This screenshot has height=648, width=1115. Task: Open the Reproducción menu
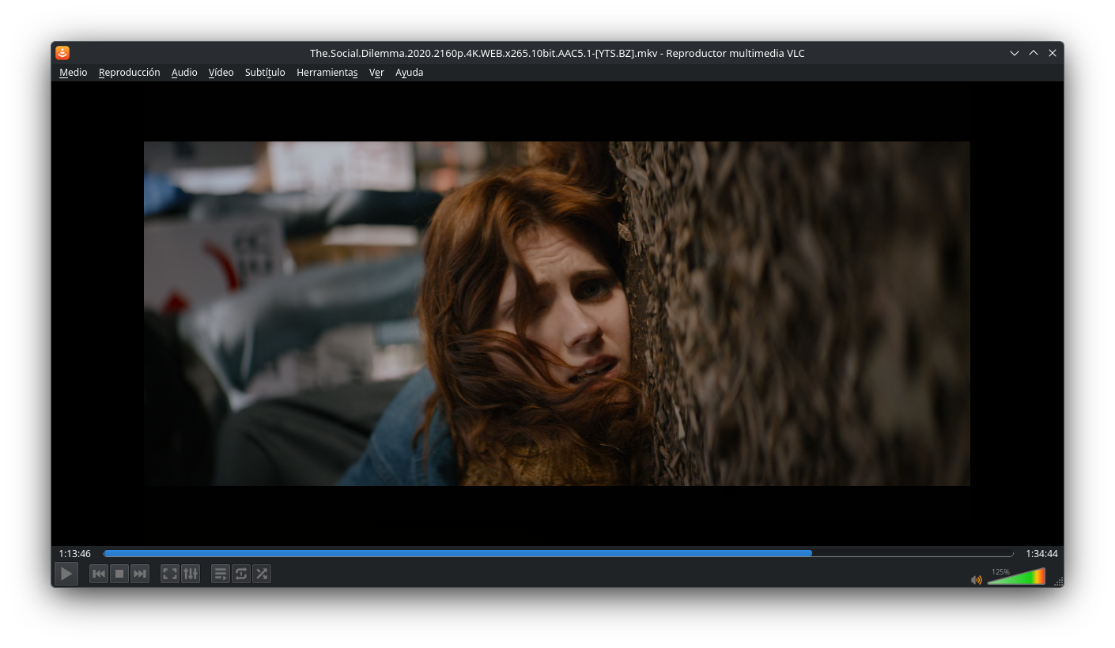click(x=130, y=73)
